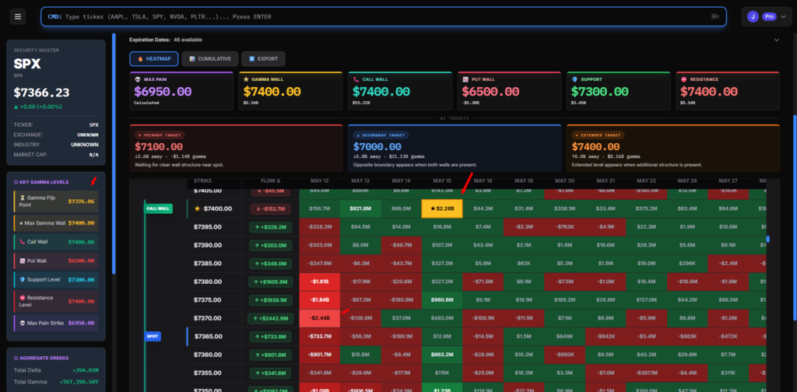
Task: Click the Resistance Level icon in sidebar
Action: [x=23, y=298]
